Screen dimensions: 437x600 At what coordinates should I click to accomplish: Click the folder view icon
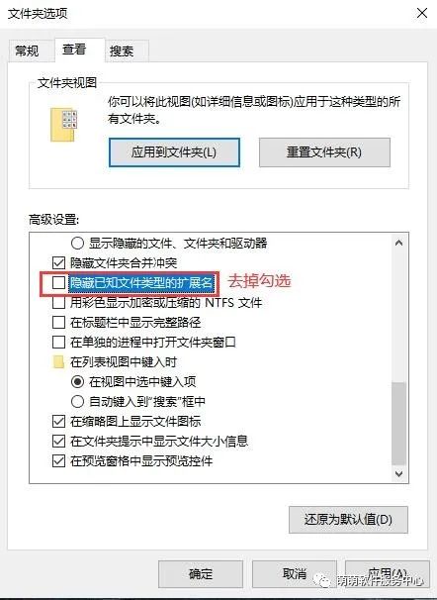[64, 125]
